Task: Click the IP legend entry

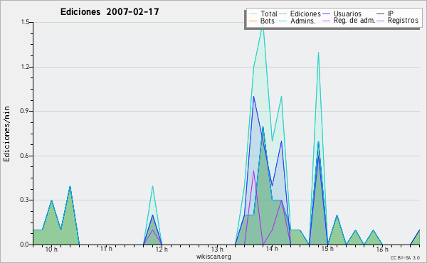Action: tap(385, 14)
